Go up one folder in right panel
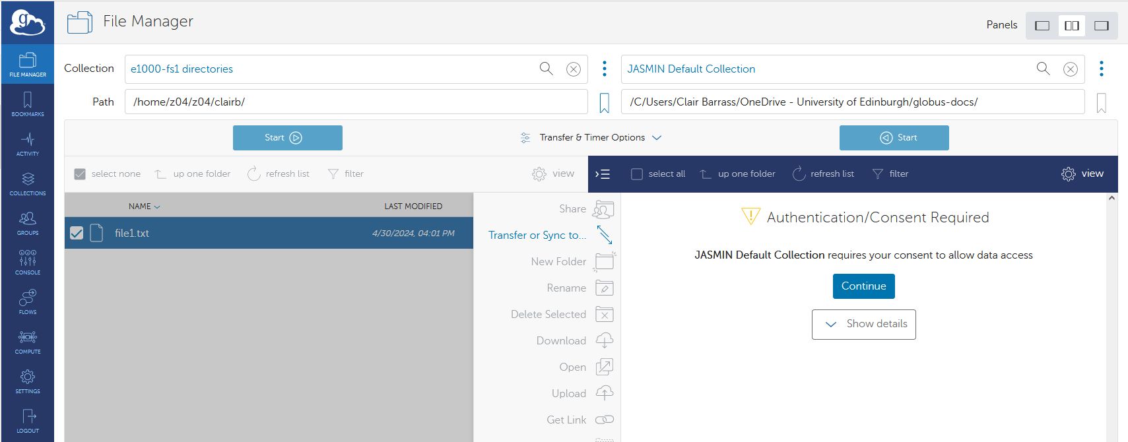The height and width of the screenshot is (442, 1128). (x=738, y=174)
